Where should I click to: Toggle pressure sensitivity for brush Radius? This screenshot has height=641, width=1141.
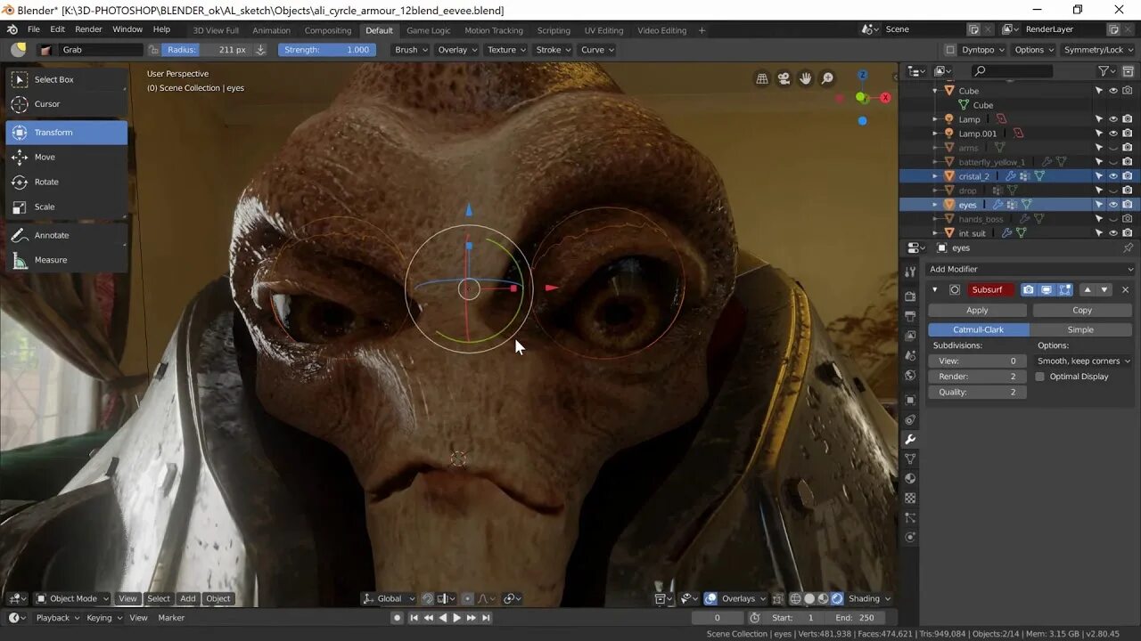pos(260,50)
